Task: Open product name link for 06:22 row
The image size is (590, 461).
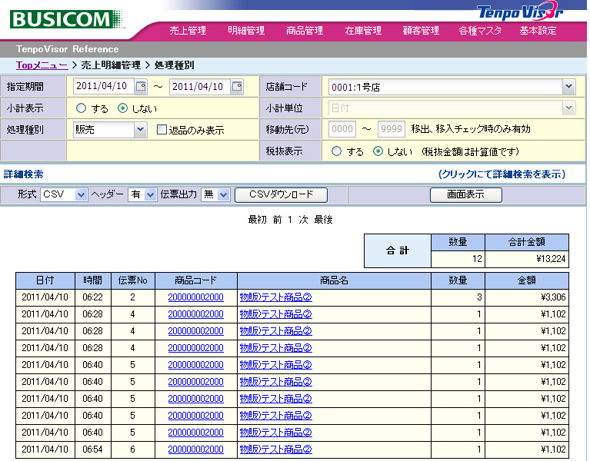Action: click(x=276, y=297)
